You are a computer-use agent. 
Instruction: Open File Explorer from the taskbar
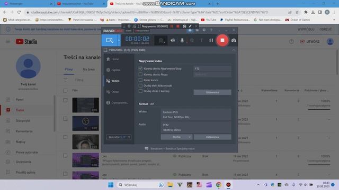coord(170,185)
